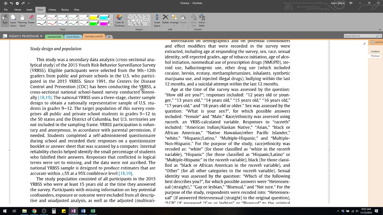Open the Arrange dropdown
The image size is (383, 215).
point(174,20)
